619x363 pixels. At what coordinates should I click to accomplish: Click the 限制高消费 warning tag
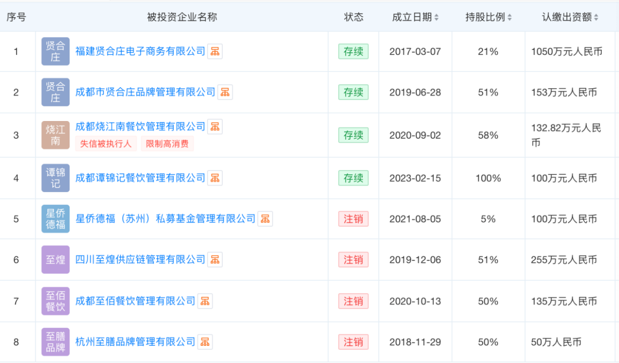pyautogui.click(x=167, y=144)
